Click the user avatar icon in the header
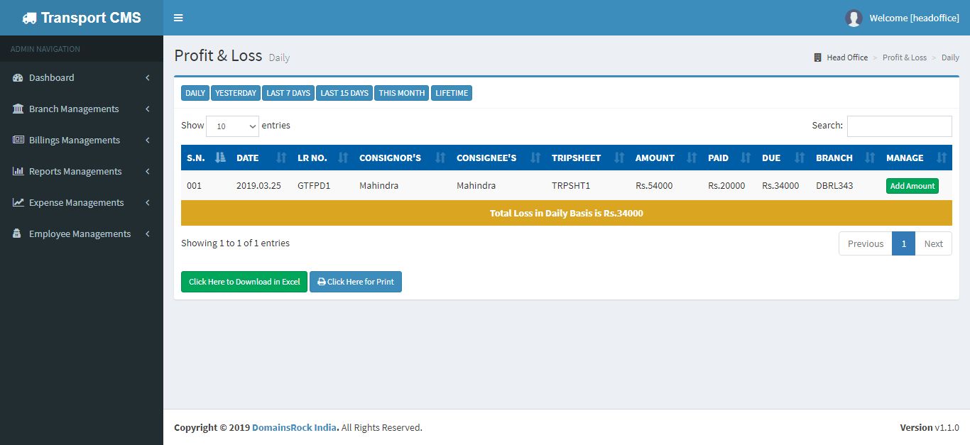Viewport: 970px width, 445px height. (x=854, y=18)
